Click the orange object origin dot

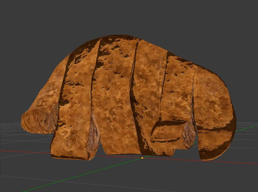[142, 157]
